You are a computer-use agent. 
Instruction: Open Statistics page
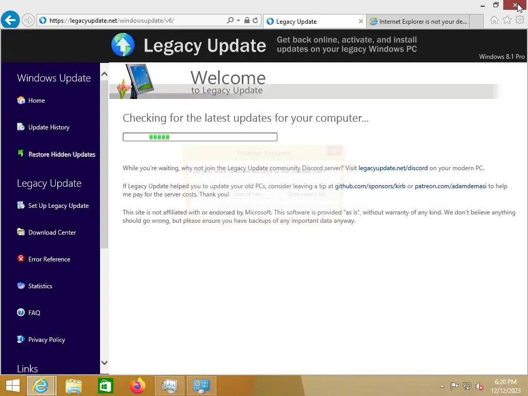[40, 286]
